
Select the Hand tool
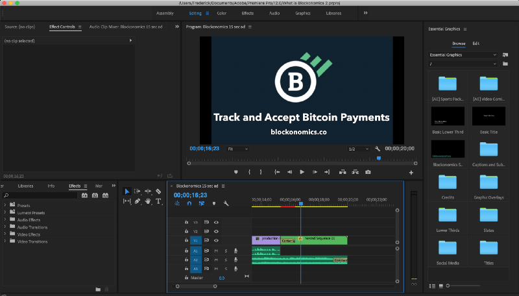(x=148, y=201)
